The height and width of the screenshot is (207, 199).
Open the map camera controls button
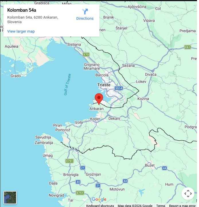(x=188, y=194)
